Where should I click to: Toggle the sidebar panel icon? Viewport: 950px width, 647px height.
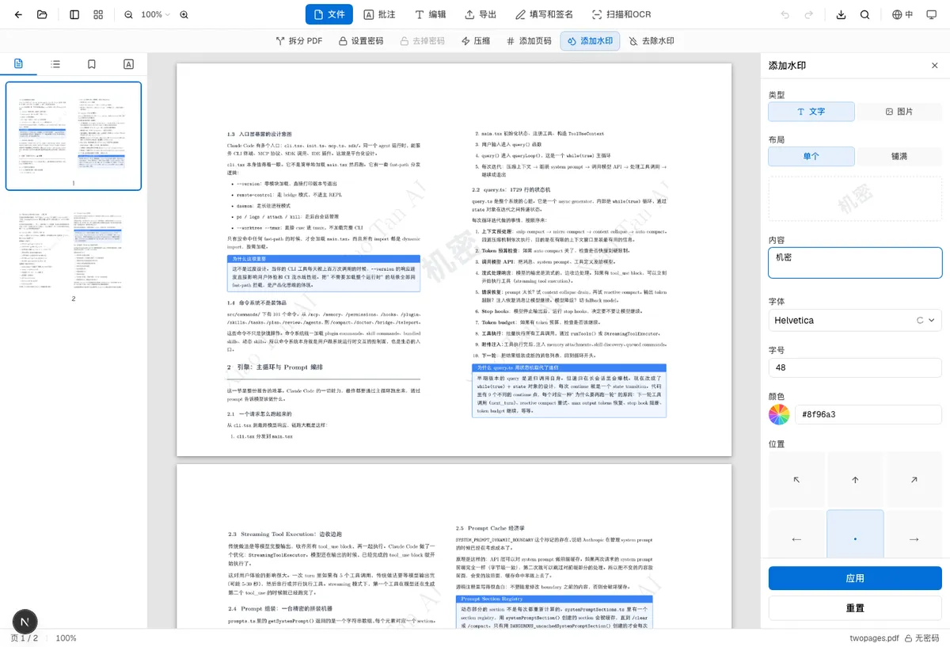tap(74, 14)
